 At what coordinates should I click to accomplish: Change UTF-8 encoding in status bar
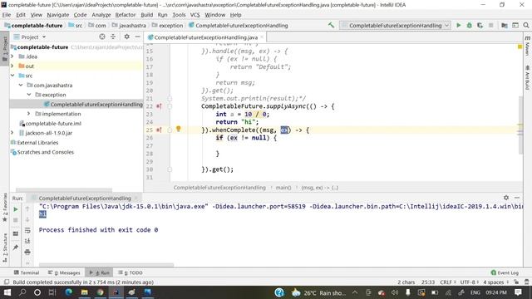469,282
